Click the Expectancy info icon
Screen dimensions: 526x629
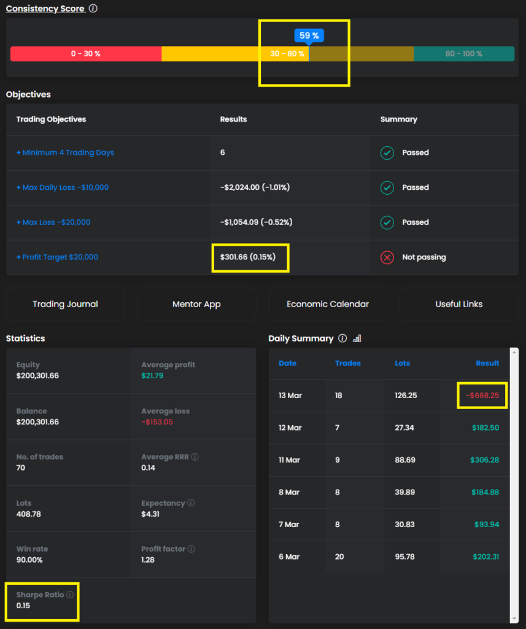(191, 503)
